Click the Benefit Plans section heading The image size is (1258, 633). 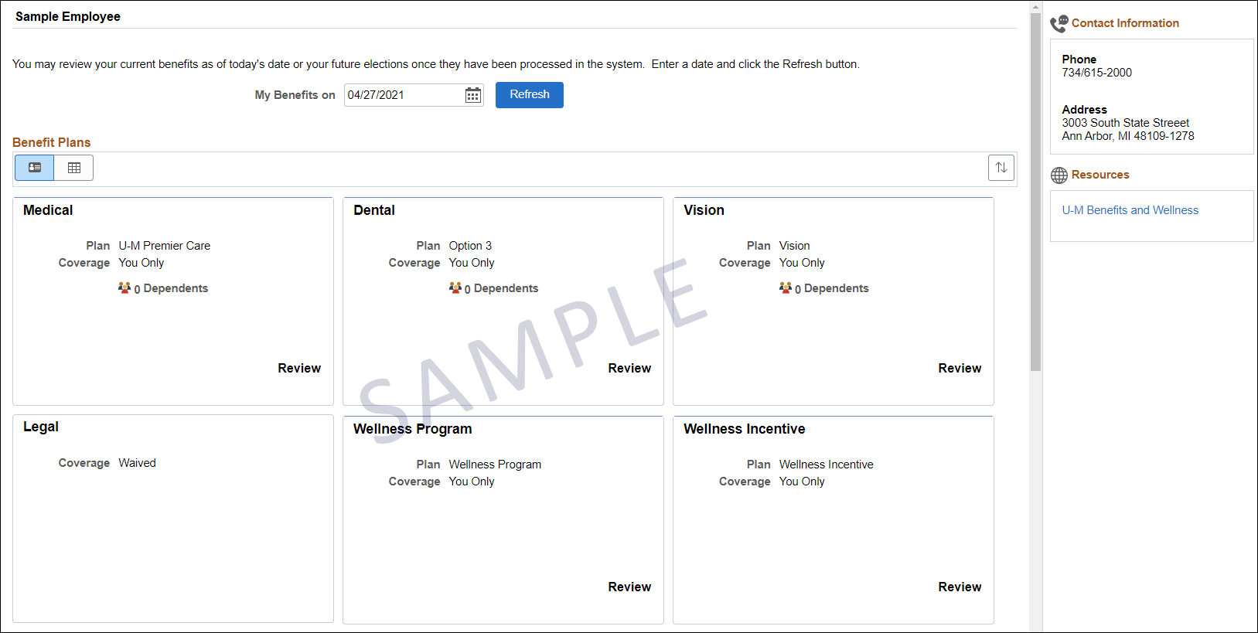[52, 142]
